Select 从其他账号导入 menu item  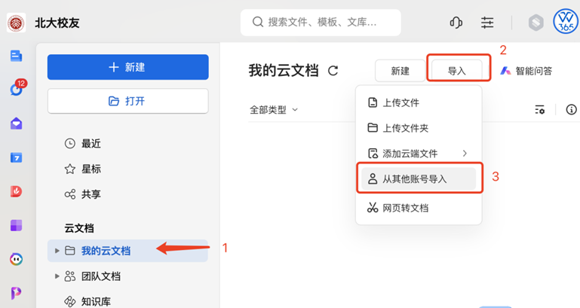[419, 178]
